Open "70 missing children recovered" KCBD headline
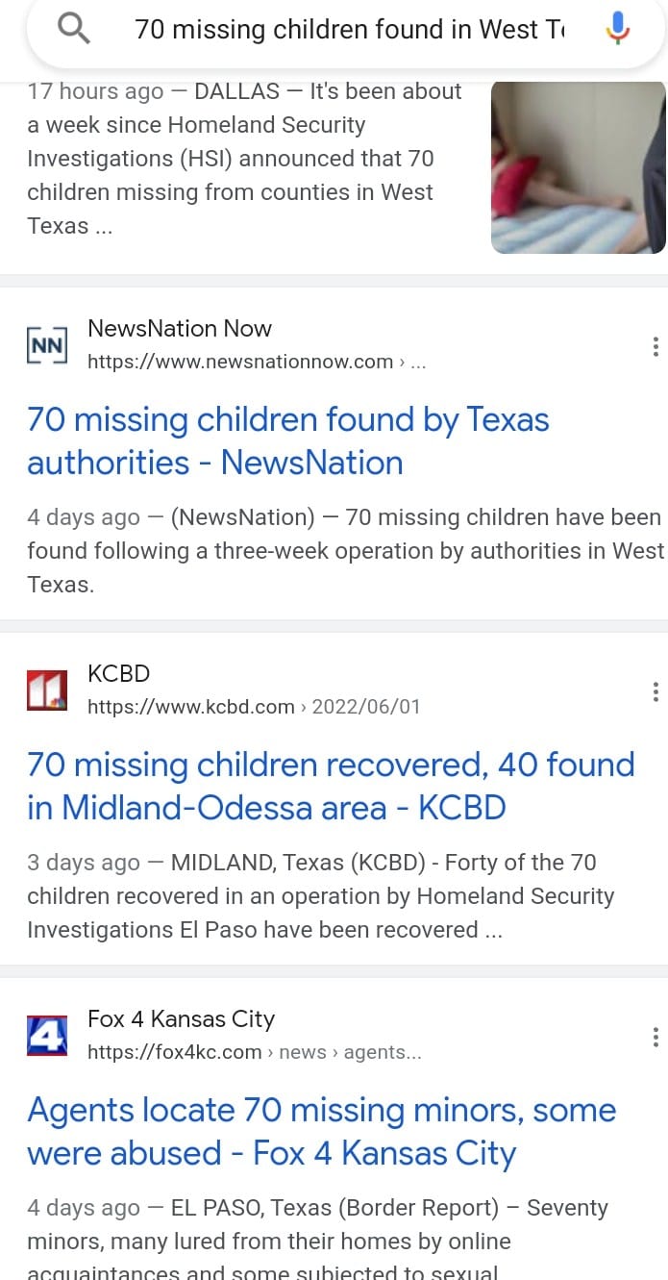 (331, 786)
